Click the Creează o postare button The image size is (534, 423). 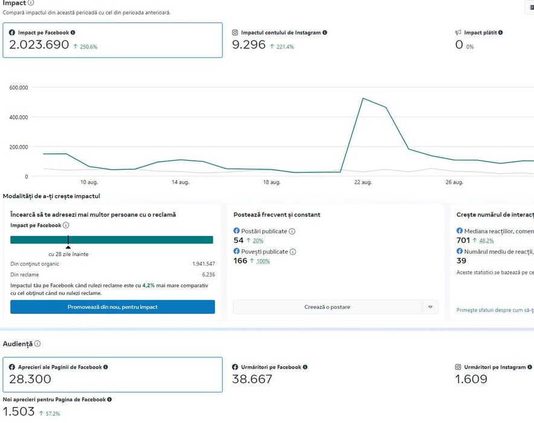coord(327,307)
